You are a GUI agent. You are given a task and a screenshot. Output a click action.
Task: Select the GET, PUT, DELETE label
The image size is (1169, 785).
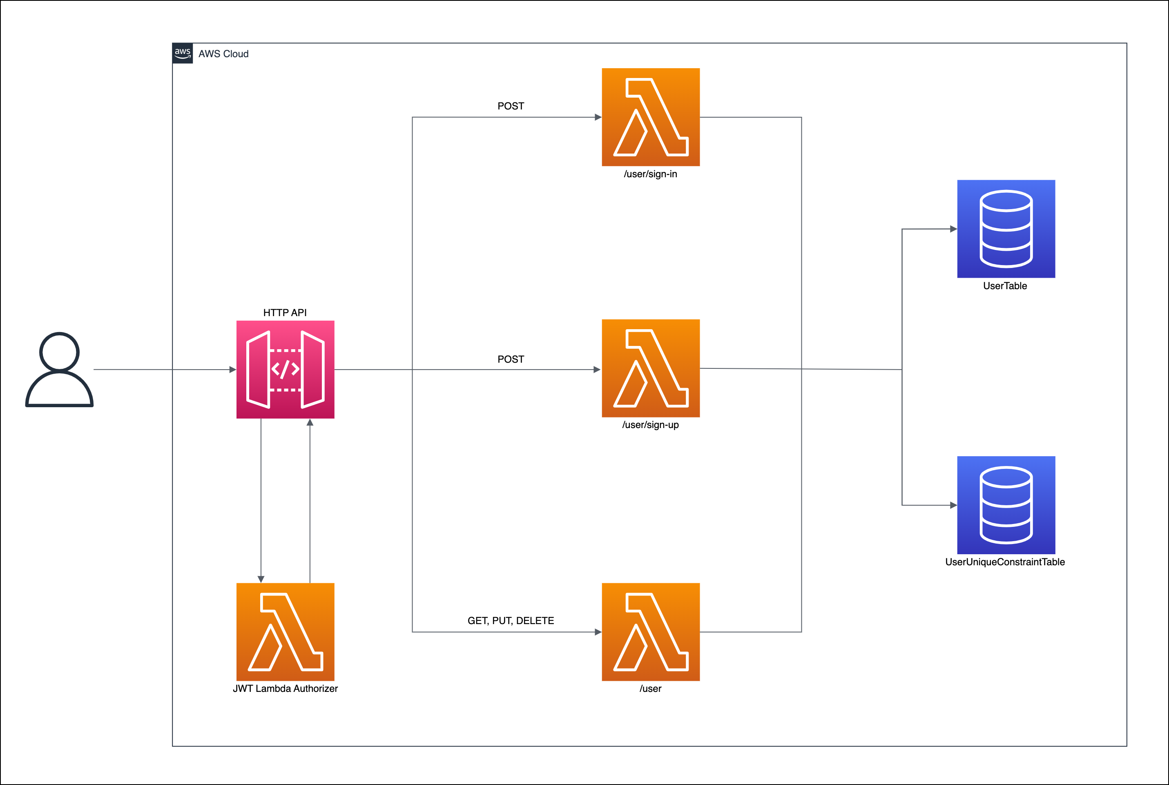tap(511, 620)
